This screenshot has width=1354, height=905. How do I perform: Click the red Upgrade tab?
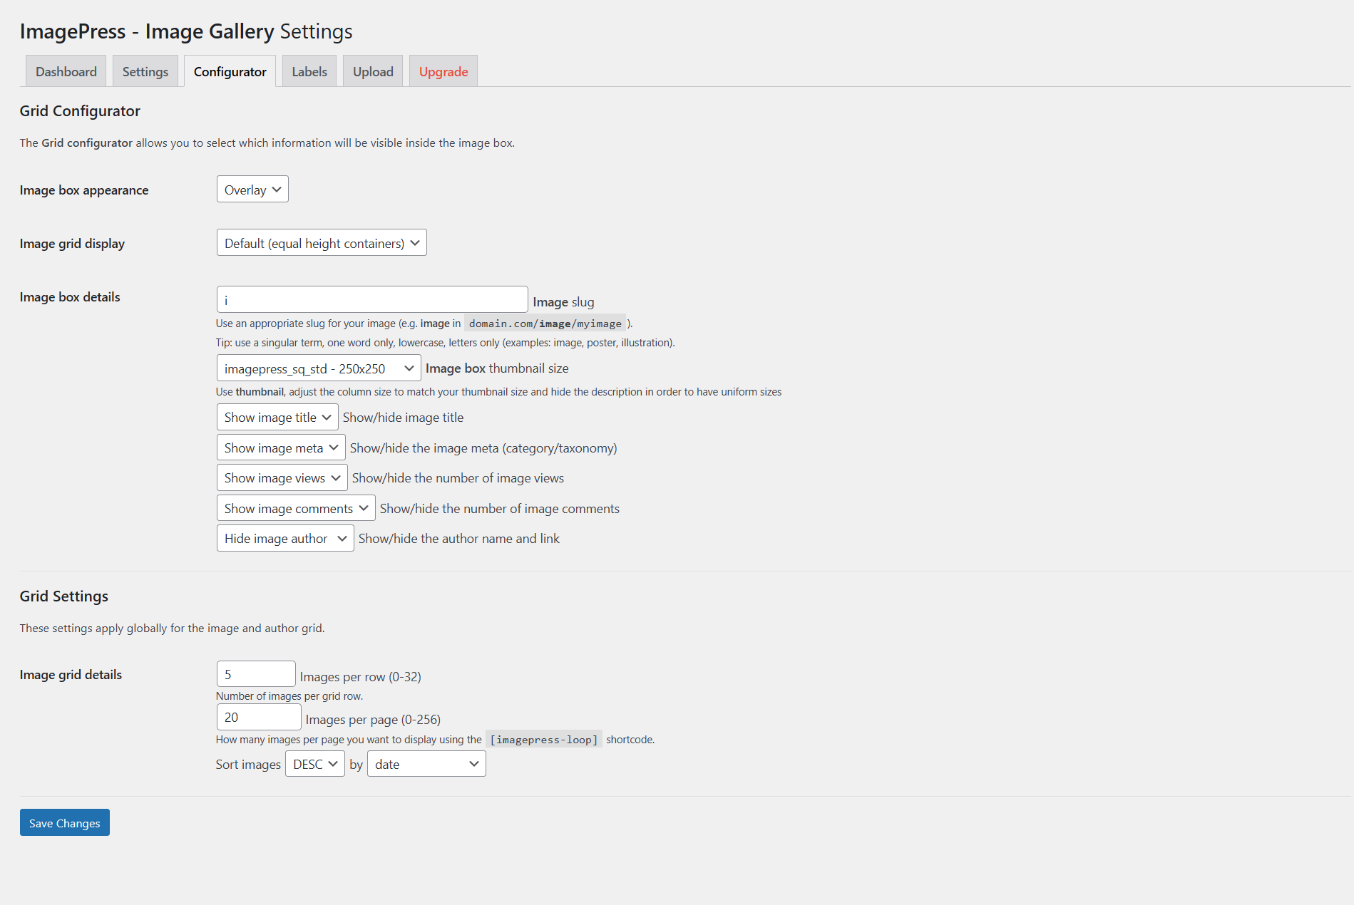point(443,71)
